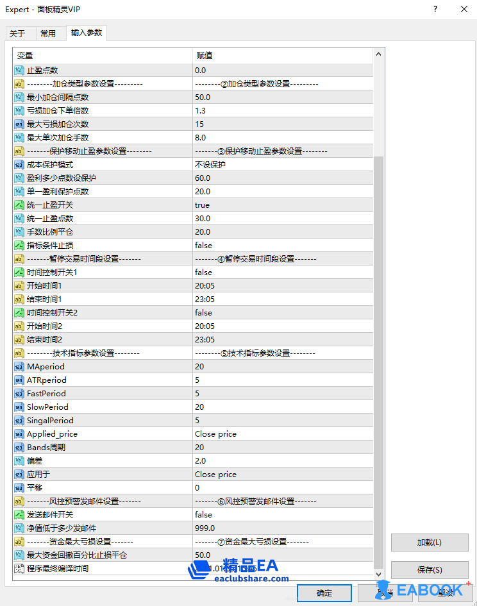Click the icon beside 程序最终编译时间
Image resolution: width=477 pixels, height=606 pixels.
click(x=19, y=569)
